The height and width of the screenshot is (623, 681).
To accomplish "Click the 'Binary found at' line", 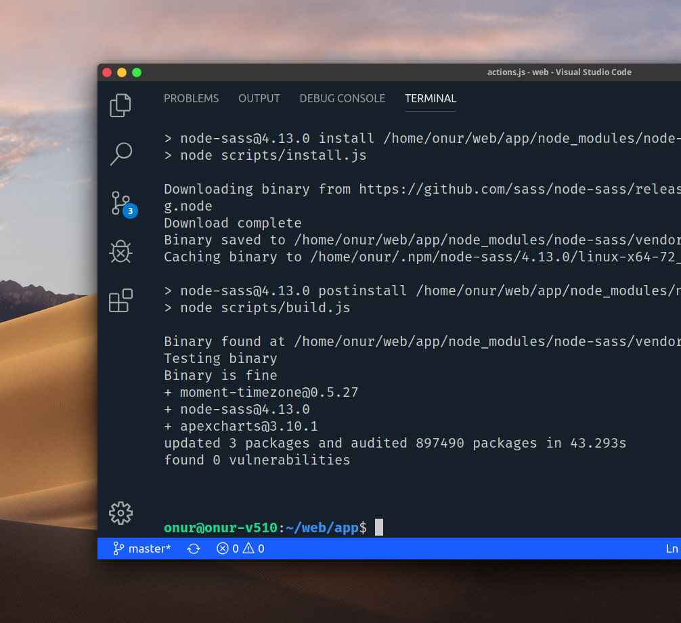I will (422, 341).
